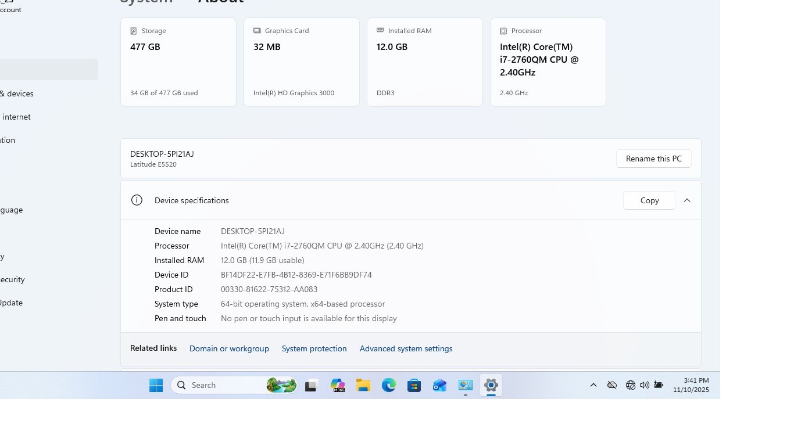Copy the device specifications
Image resolution: width=794 pixels, height=446 pixels.
pyautogui.click(x=649, y=200)
